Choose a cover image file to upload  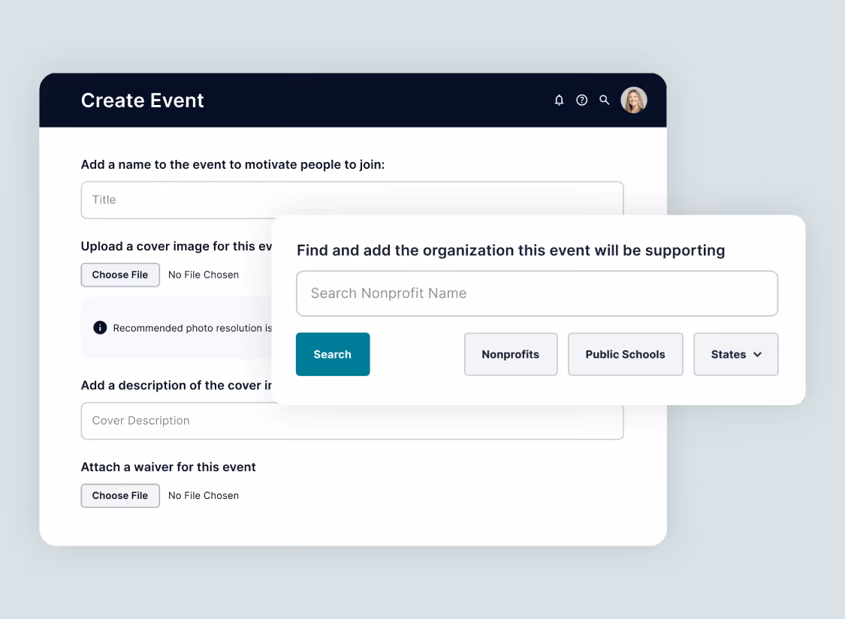tap(120, 275)
